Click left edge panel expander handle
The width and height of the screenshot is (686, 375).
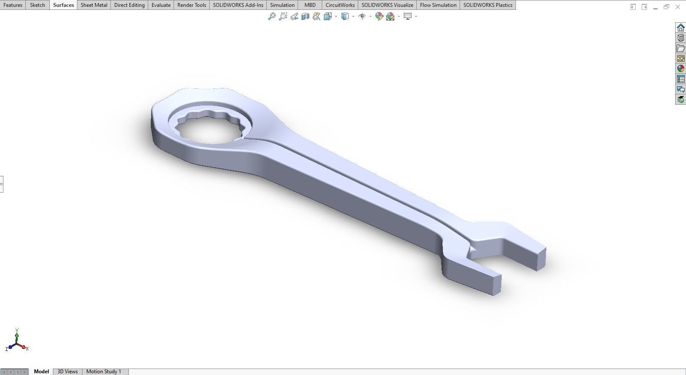(1, 184)
